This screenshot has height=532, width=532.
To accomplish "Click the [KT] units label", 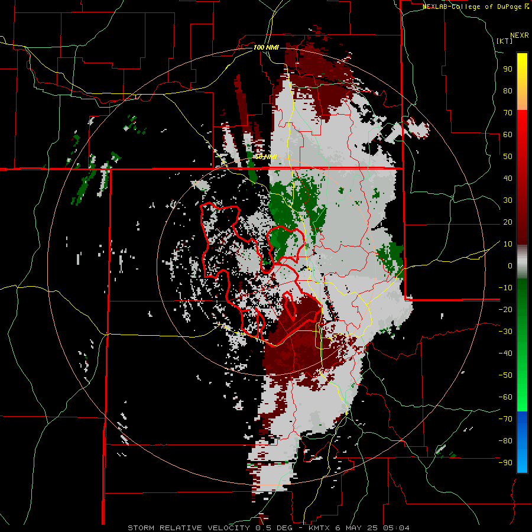I will coord(505,41).
